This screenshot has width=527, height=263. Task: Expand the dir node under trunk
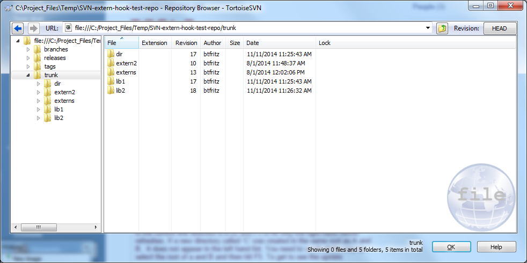coord(38,84)
